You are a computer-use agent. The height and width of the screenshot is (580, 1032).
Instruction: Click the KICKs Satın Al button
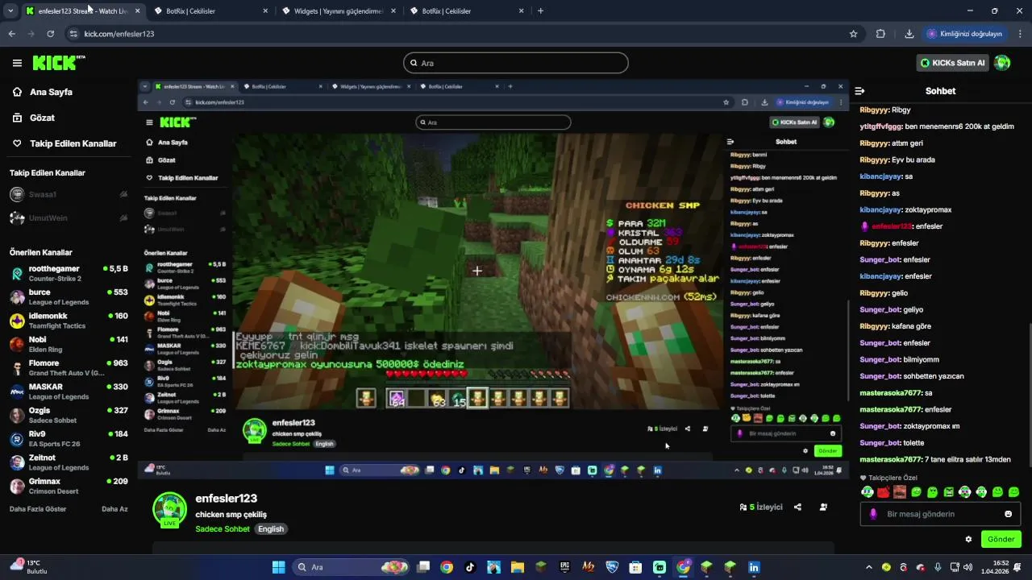tap(953, 63)
